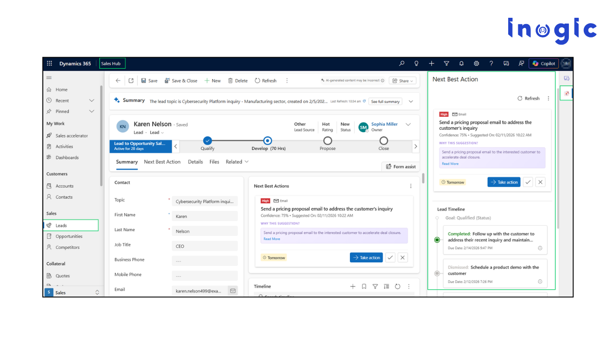Screen dimensions: 616x346
Task: Expand the Pinned navigation item
Action: click(x=91, y=111)
